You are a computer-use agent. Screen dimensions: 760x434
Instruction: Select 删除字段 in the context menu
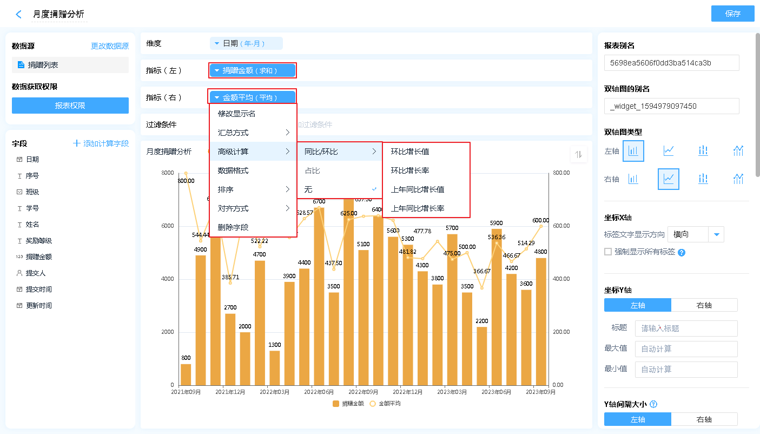coord(233,227)
